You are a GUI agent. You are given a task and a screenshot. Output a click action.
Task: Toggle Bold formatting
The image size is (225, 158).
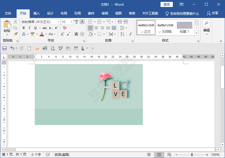[x=24, y=28]
